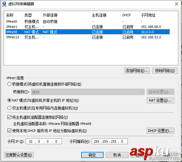Click the 子网地址 column header
Image resolution: width=182 pixels, height=162 pixels.
tap(154, 15)
